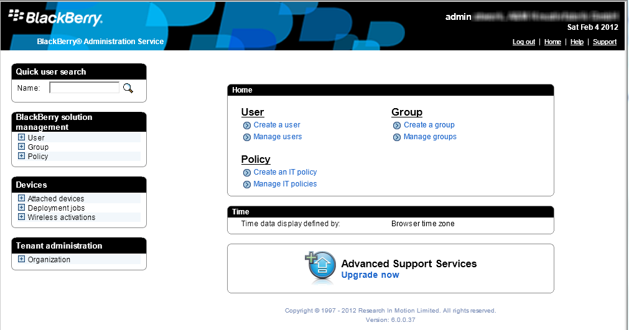
Task: Click Log out in the header
Action: point(524,42)
